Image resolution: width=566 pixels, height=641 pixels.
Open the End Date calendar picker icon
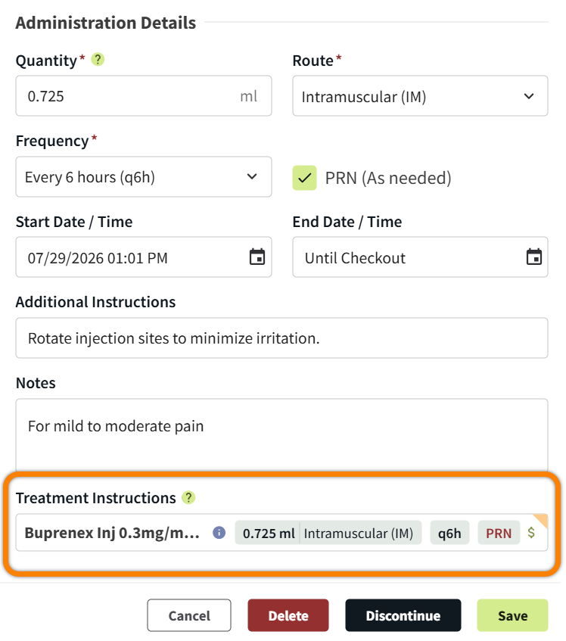[x=533, y=257]
